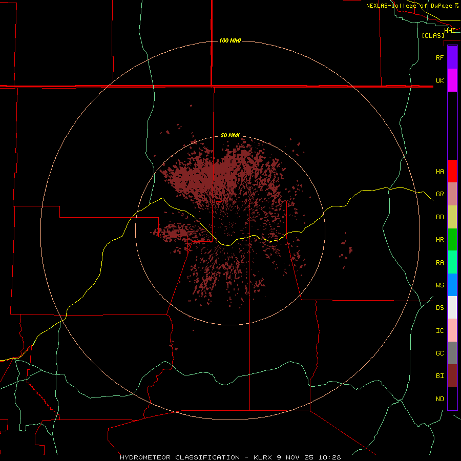Click the 50 NMI range ring label

coord(230,136)
